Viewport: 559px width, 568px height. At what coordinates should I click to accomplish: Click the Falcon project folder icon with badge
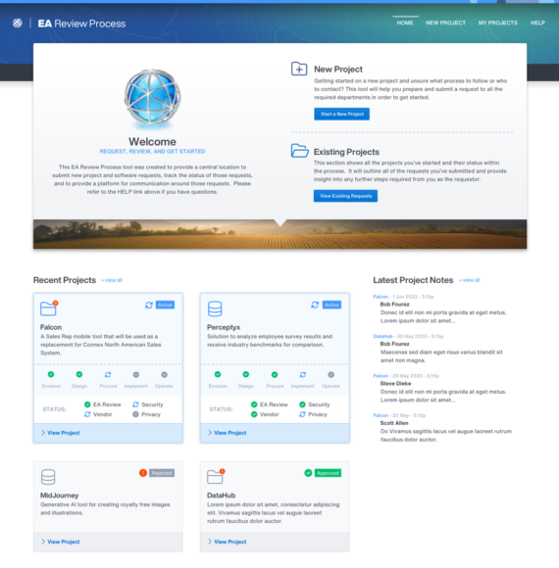pos(49,308)
